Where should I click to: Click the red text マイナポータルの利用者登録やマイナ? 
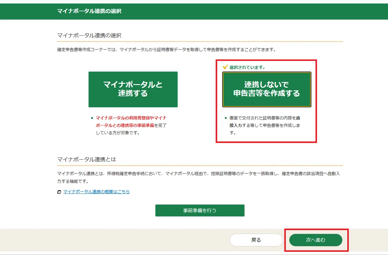[131, 118]
